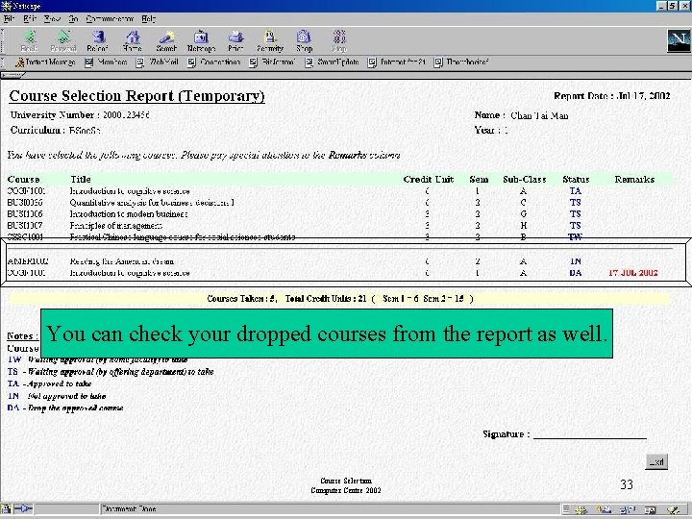
Task: Reload the page using the Reload icon
Action: click(x=97, y=41)
